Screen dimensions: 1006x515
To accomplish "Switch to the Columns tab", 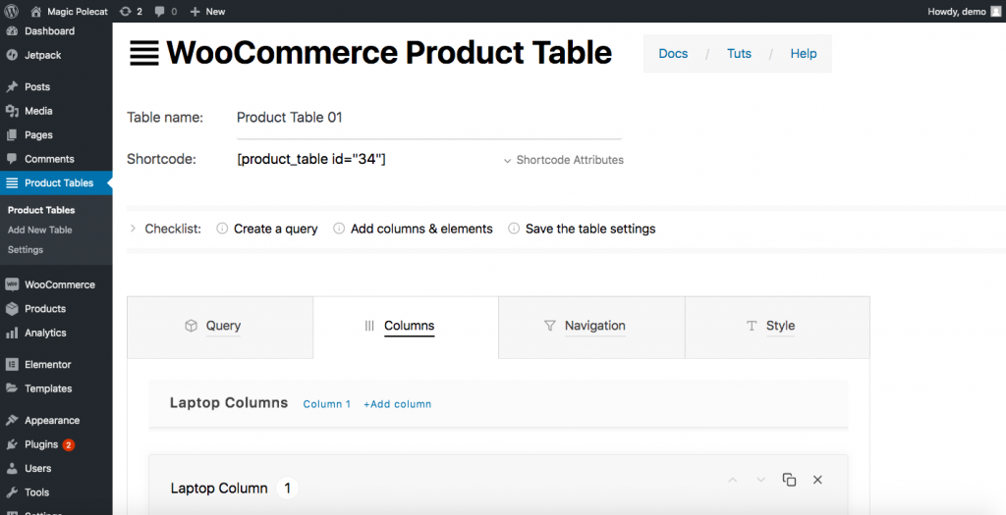I will pyautogui.click(x=406, y=327).
